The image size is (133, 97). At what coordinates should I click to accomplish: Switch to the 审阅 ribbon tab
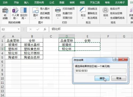click(72, 2)
